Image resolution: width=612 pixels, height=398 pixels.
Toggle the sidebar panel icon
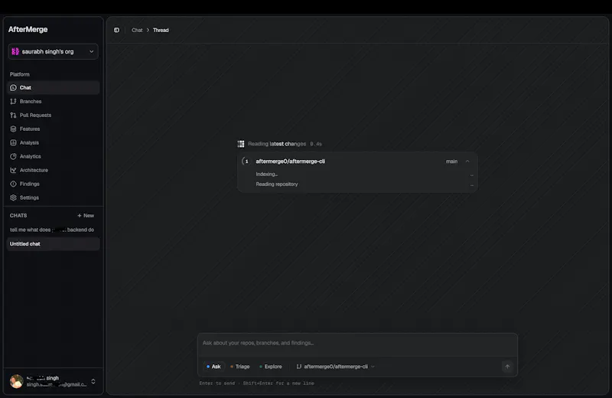[x=117, y=30]
